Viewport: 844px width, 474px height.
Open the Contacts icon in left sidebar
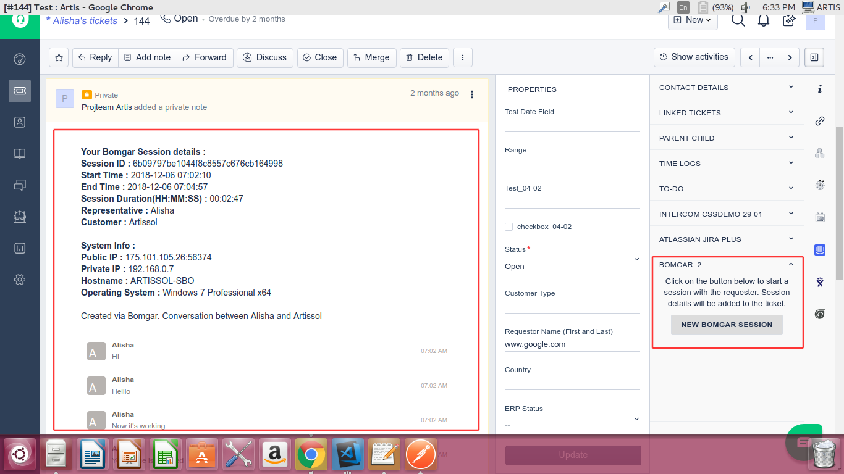click(20, 122)
